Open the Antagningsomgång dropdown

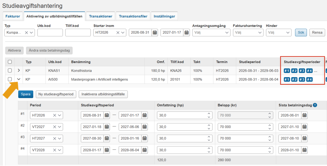pos(211,32)
